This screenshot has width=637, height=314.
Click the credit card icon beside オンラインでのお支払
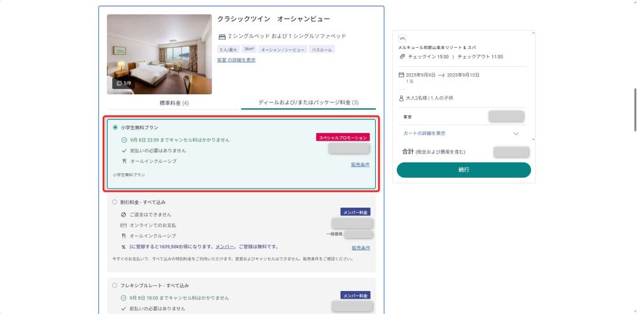click(x=124, y=225)
